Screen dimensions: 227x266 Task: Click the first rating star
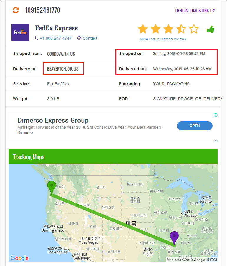pos(143,29)
